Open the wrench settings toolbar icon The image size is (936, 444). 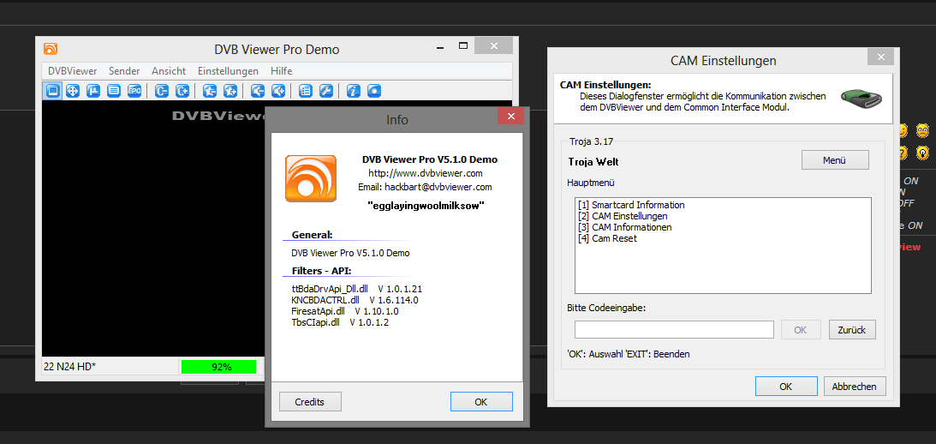pyautogui.click(x=326, y=91)
